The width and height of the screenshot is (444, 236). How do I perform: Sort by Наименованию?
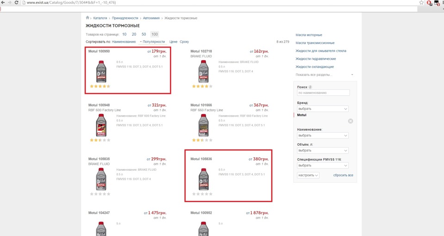(x=124, y=42)
